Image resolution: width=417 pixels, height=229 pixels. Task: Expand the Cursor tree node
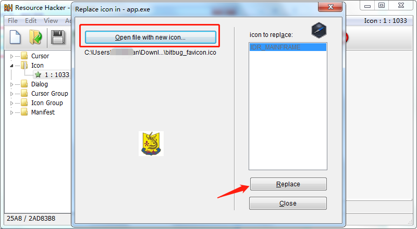click(11, 56)
